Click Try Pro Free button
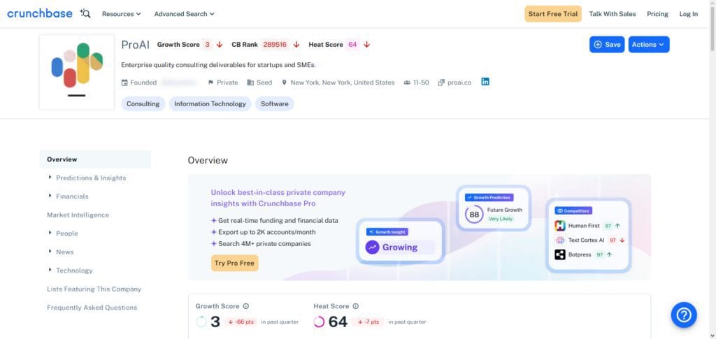The height and width of the screenshot is (339, 716). (235, 264)
